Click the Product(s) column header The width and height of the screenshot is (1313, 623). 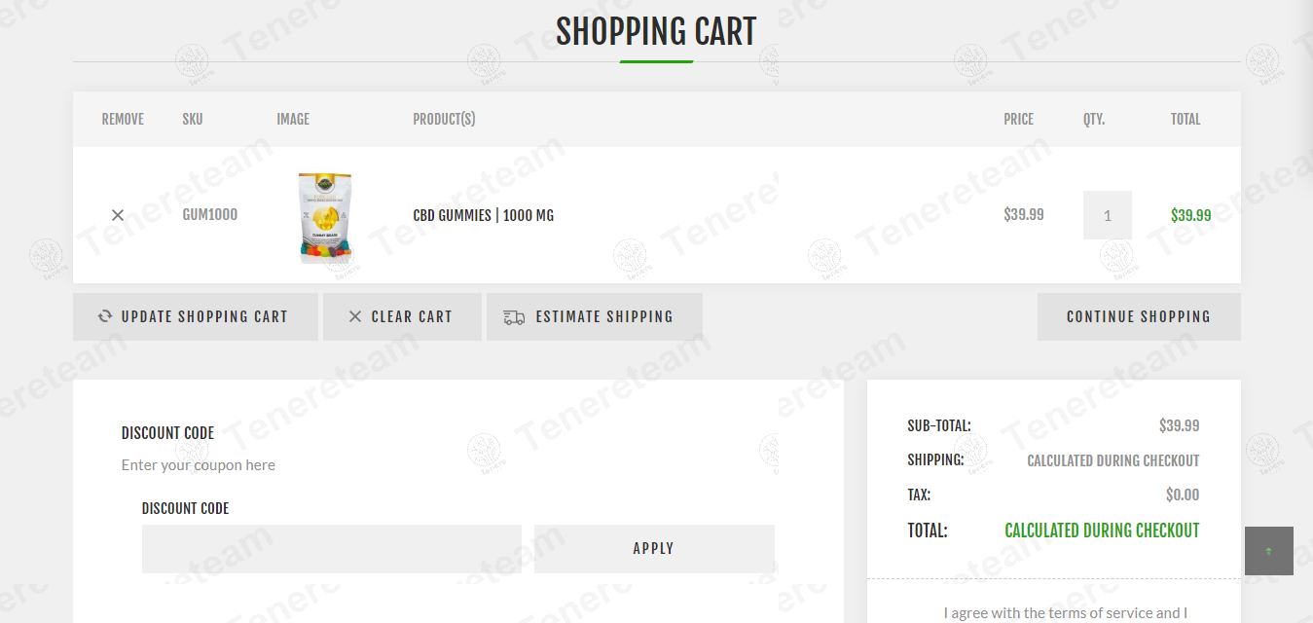(444, 119)
